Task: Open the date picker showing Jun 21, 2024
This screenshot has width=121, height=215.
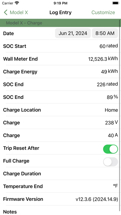Action: pyautogui.click(x=73, y=33)
